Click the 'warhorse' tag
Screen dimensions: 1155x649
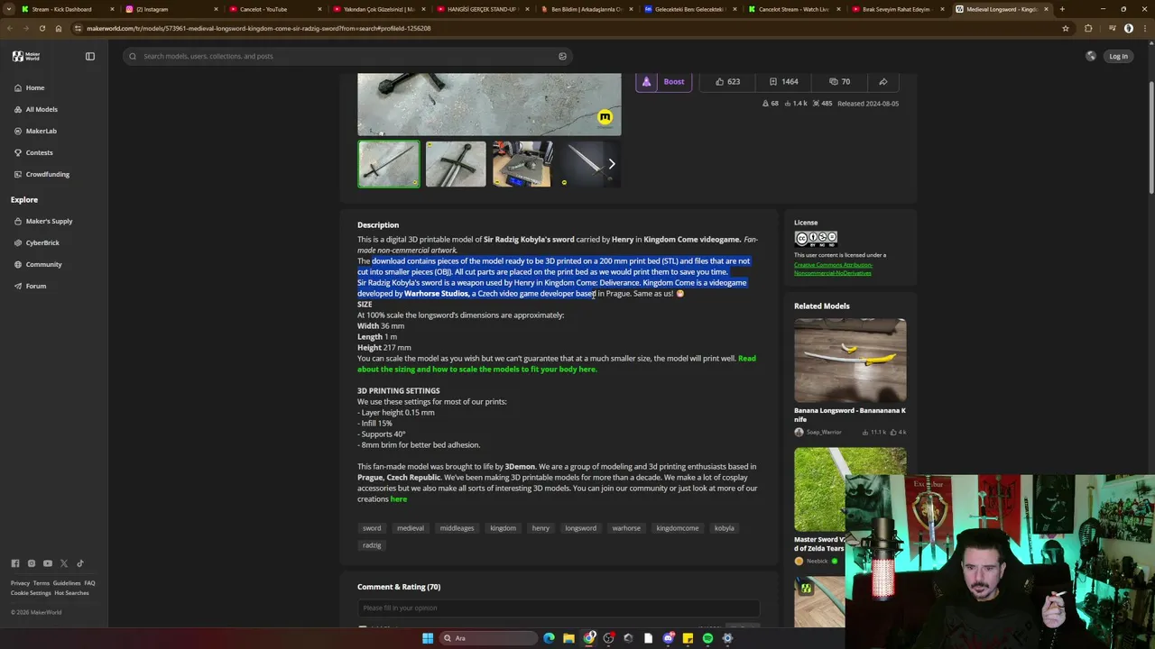point(626,528)
